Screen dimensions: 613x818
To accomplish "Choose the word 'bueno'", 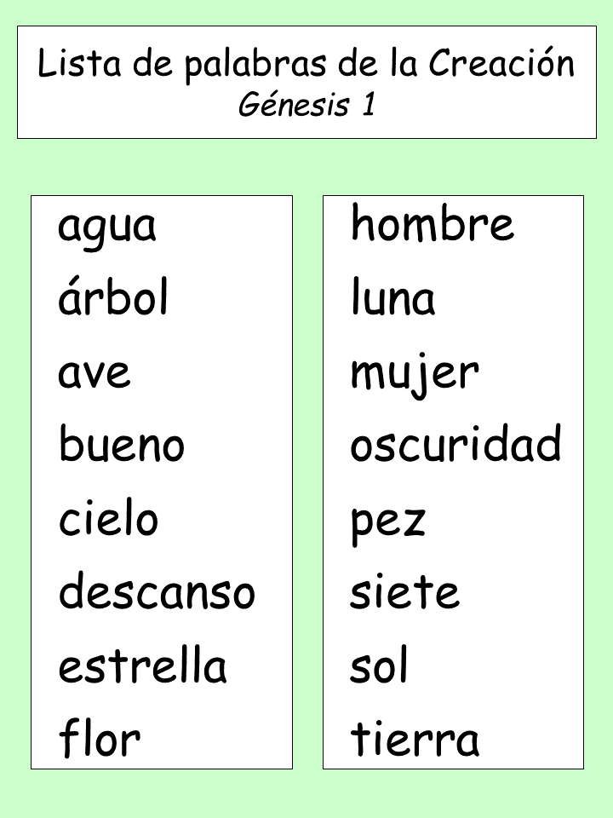I will pos(122,443).
